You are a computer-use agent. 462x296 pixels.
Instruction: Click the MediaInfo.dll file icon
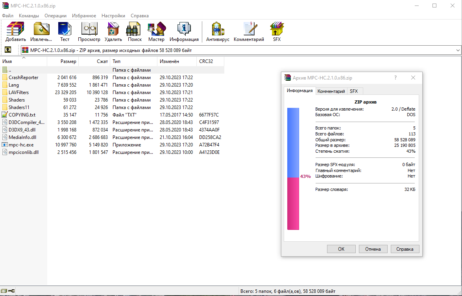tap(5, 137)
